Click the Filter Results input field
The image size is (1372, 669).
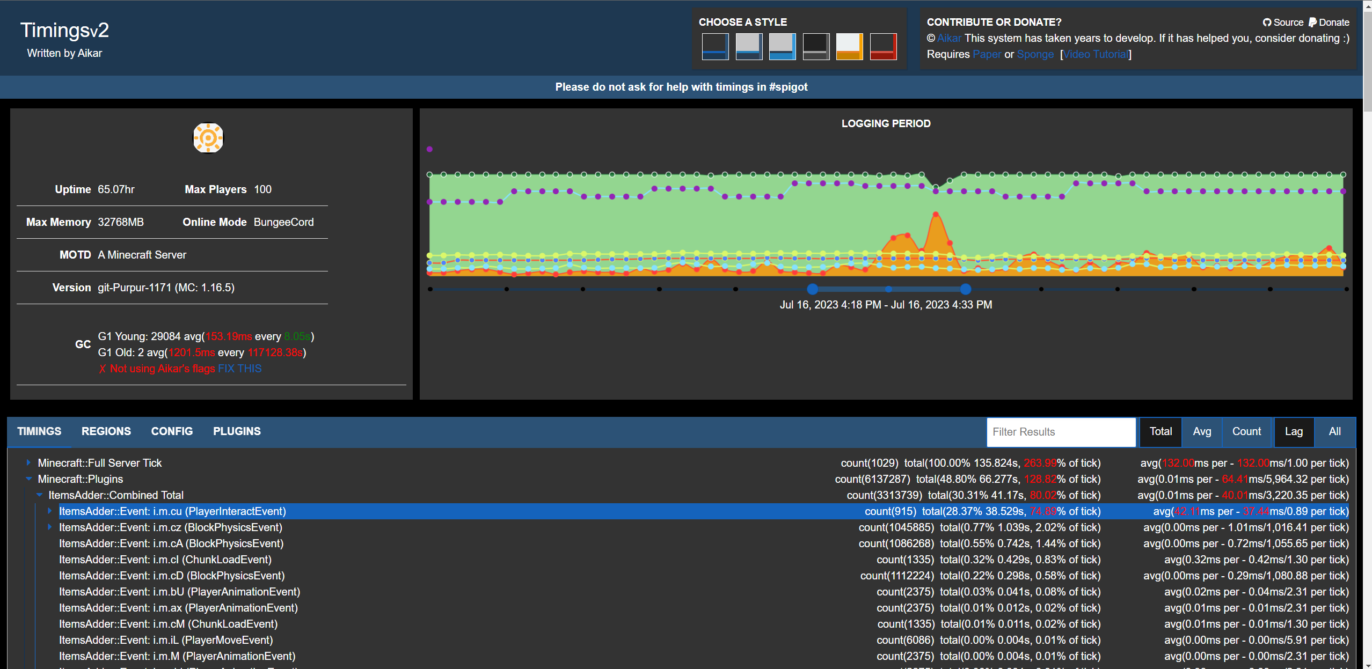pos(1061,432)
